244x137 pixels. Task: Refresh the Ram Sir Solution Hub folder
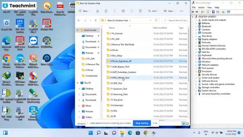tap(156, 20)
